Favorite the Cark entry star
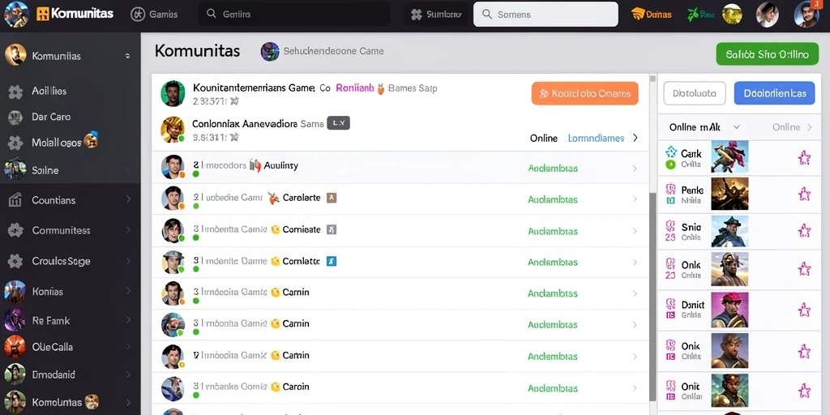This screenshot has height=415, width=830. coord(804,158)
